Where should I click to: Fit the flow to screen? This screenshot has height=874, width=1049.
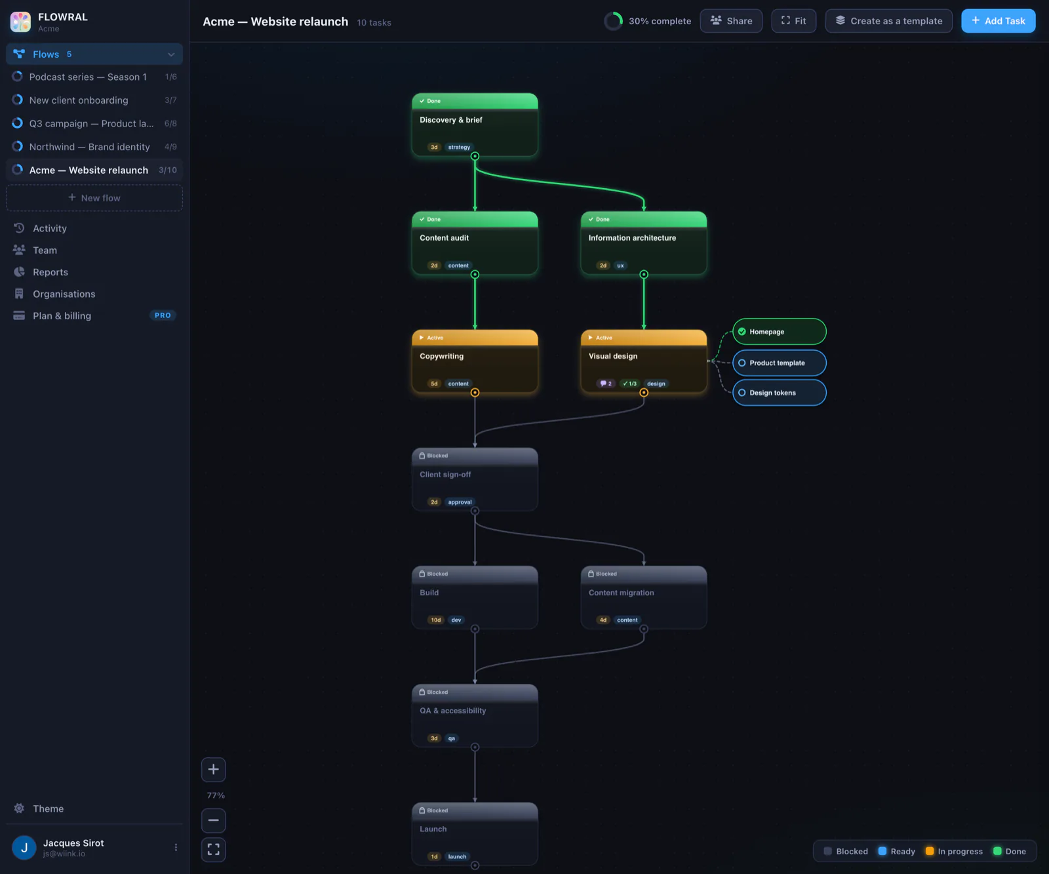[793, 21]
